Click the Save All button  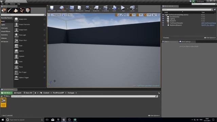click(x=28, y=93)
